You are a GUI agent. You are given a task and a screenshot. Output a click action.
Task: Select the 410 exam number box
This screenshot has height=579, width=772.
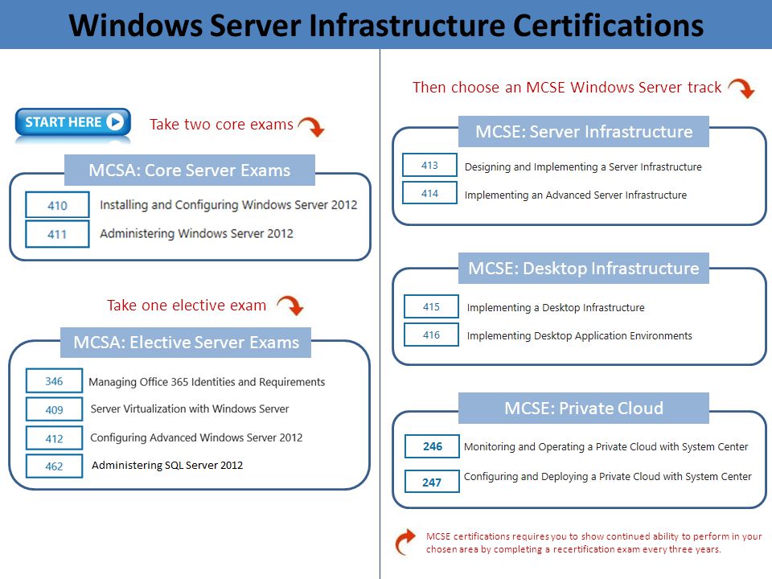(x=57, y=205)
